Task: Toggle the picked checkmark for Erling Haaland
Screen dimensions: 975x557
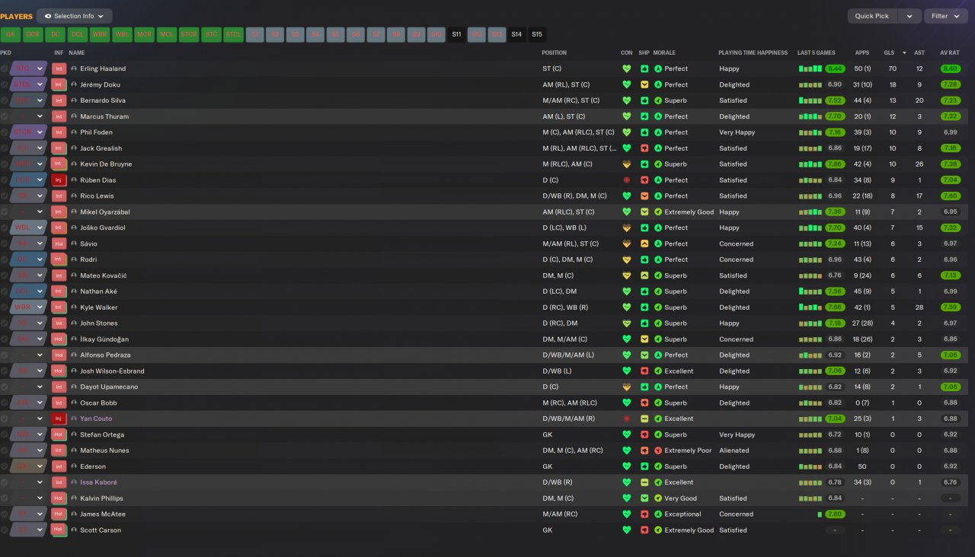Action: (5, 68)
